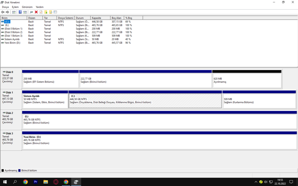298x186 pixels.
Task: Open the Dosya menu
Action: pos(5,7)
